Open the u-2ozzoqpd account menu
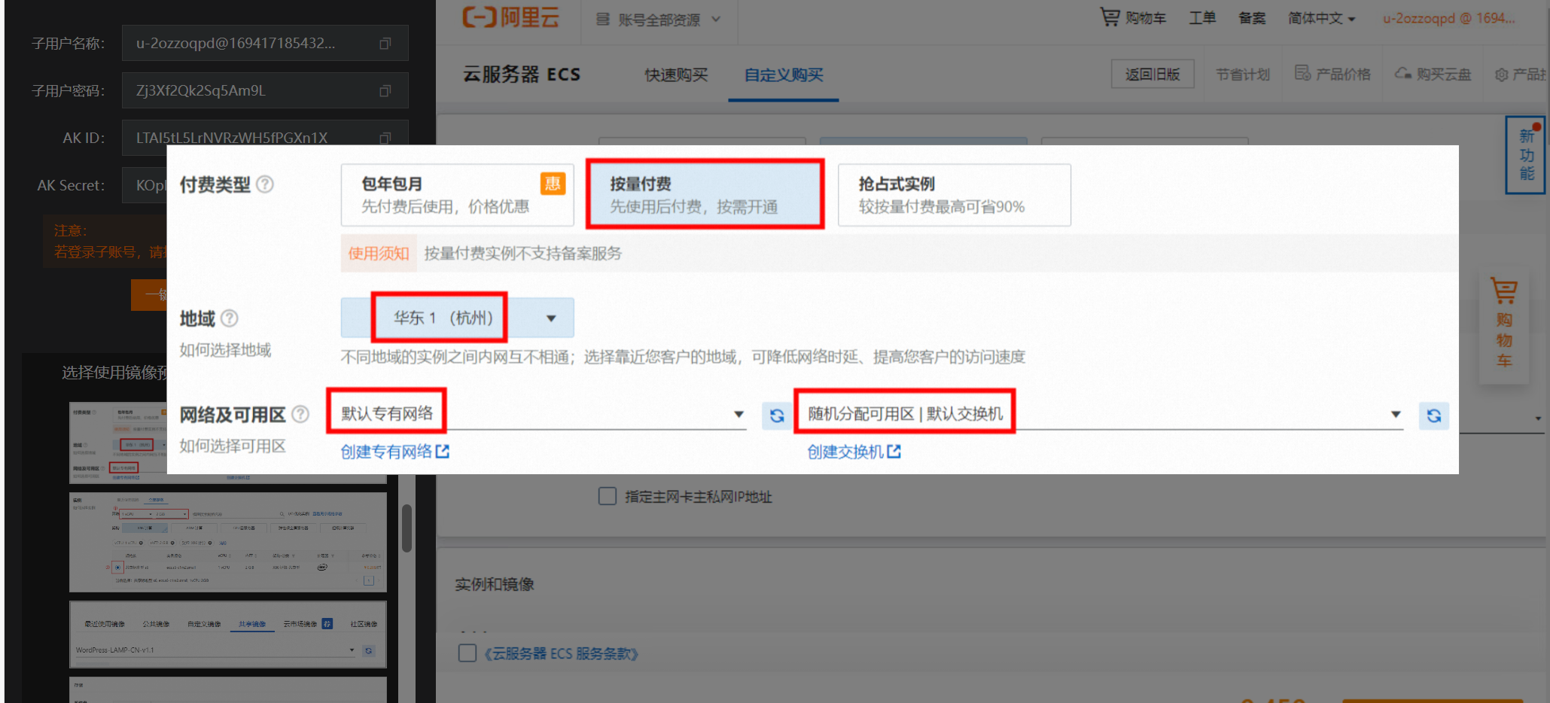Image resolution: width=1550 pixels, height=703 pixels. click(x=1448, y=18)
